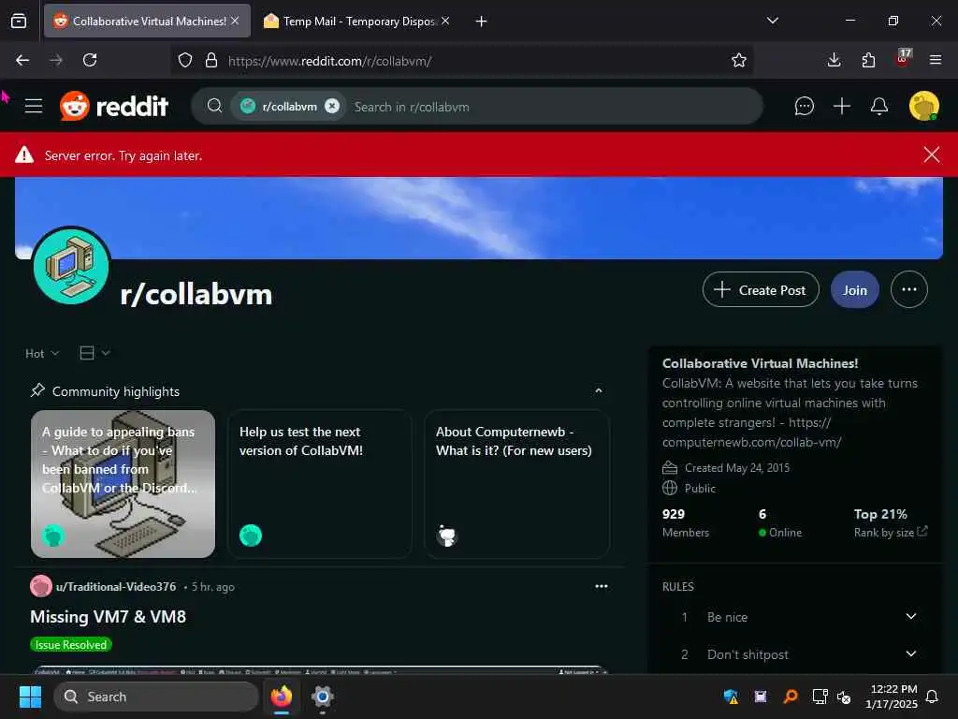Open Reddit chat

(804, 106)
